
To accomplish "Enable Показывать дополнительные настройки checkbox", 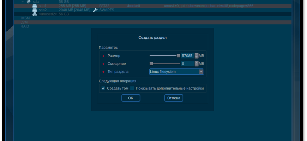I will pos(132,88).
